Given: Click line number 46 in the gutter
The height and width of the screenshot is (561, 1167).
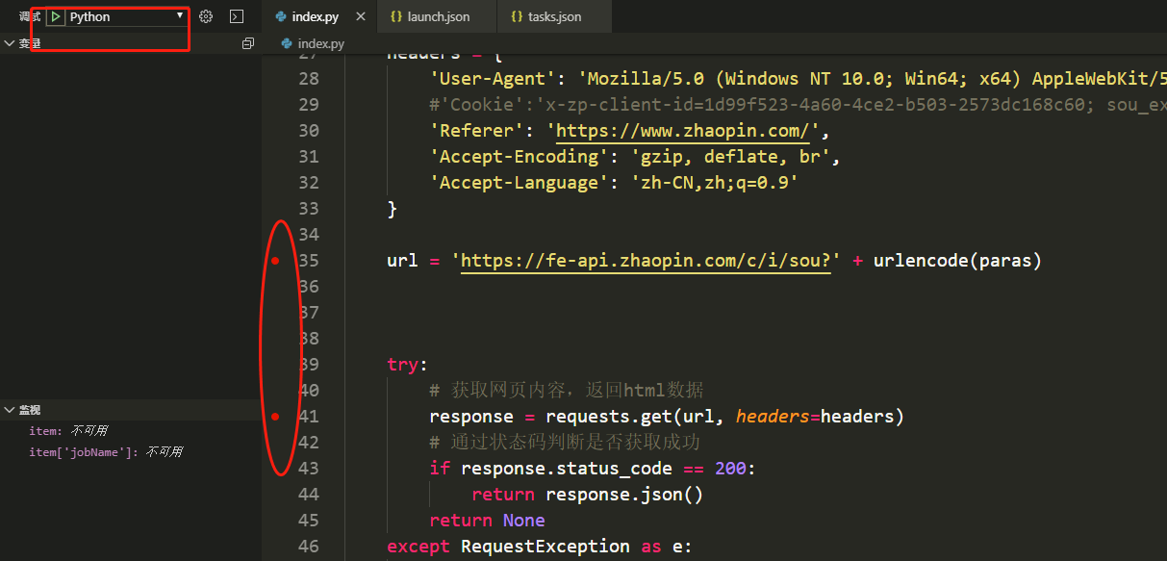Looking at the screenshot, I should [308, 547].
